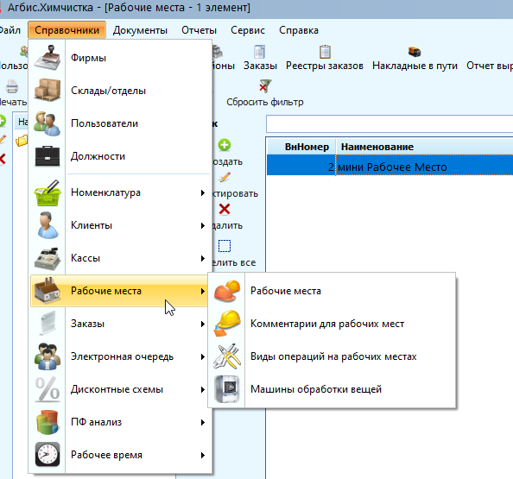This screenshot has height=479, width=513.
Task: Click the Реестры заказов clipboard icon
Action: point(325,52)
